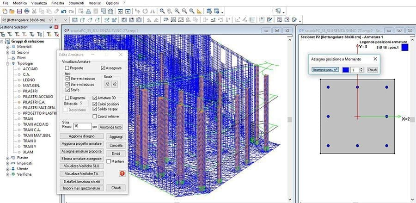
Task: Click Visualizza Verifiche SLU button
Action: 82,166
